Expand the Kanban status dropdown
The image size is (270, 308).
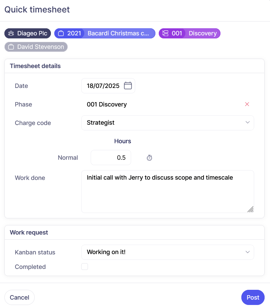(x=168, y=252)
